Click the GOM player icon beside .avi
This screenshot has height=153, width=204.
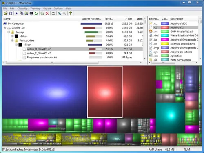(x=151, y=32)
